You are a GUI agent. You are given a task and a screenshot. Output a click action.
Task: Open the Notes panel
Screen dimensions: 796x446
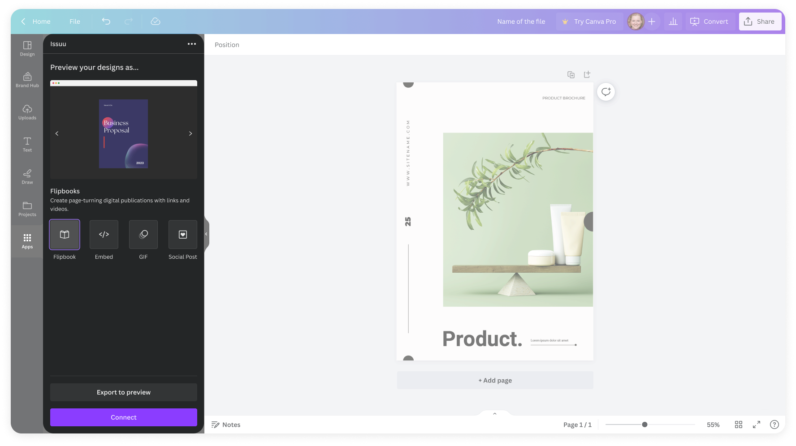[x=226, y=425]
